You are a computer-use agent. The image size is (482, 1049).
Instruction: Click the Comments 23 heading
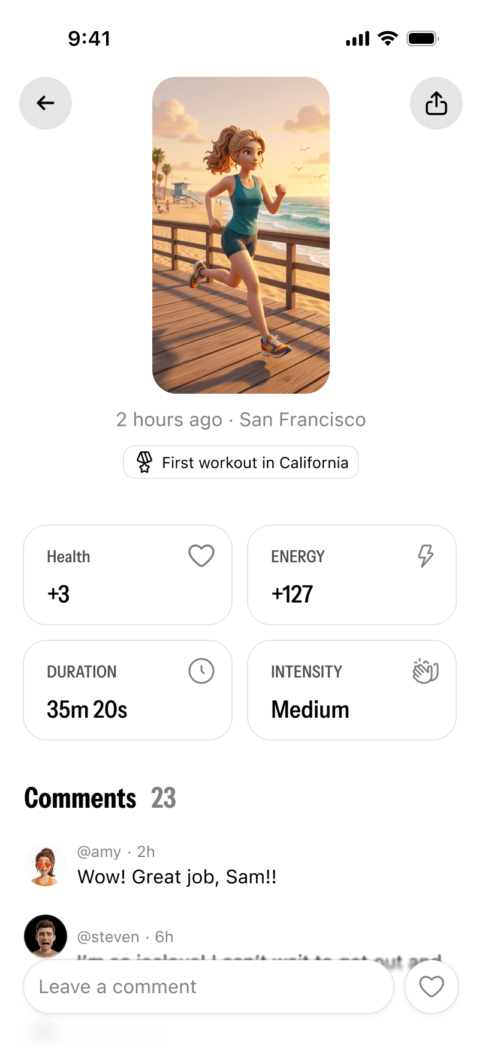tap(100, 798)
